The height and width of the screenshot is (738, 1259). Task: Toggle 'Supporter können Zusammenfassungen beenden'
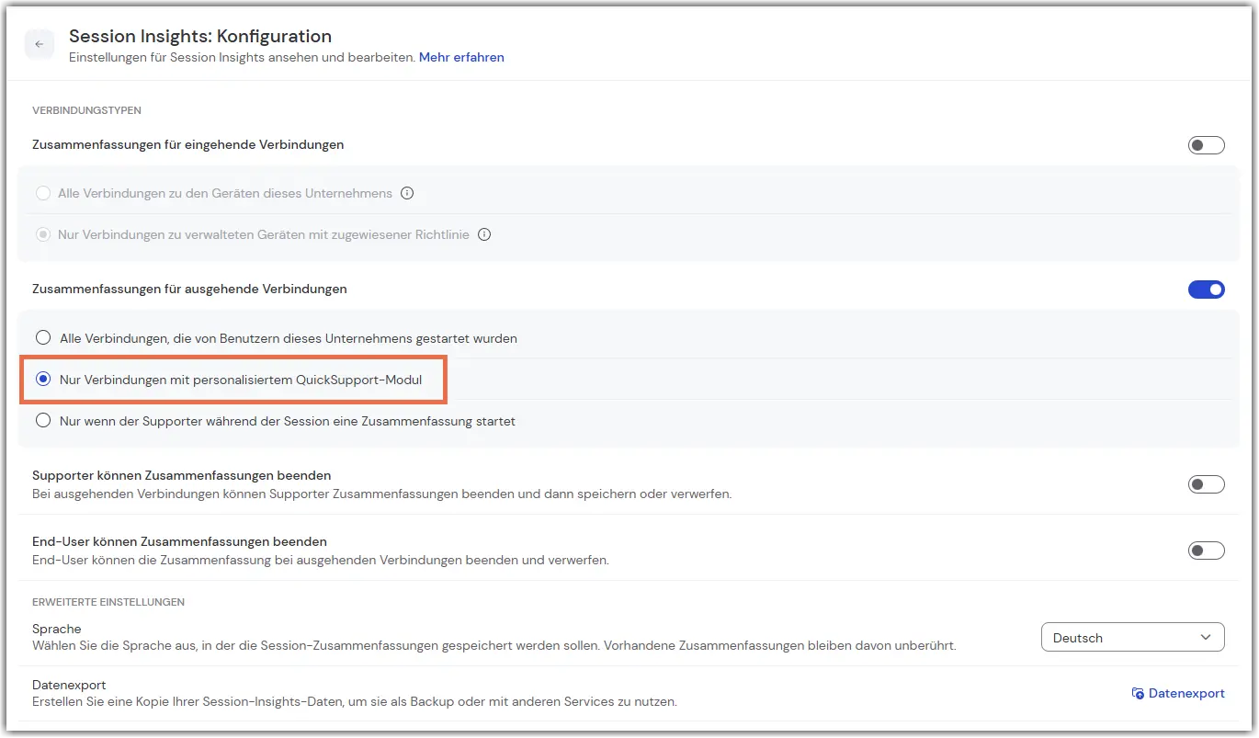pos(1207,484)
